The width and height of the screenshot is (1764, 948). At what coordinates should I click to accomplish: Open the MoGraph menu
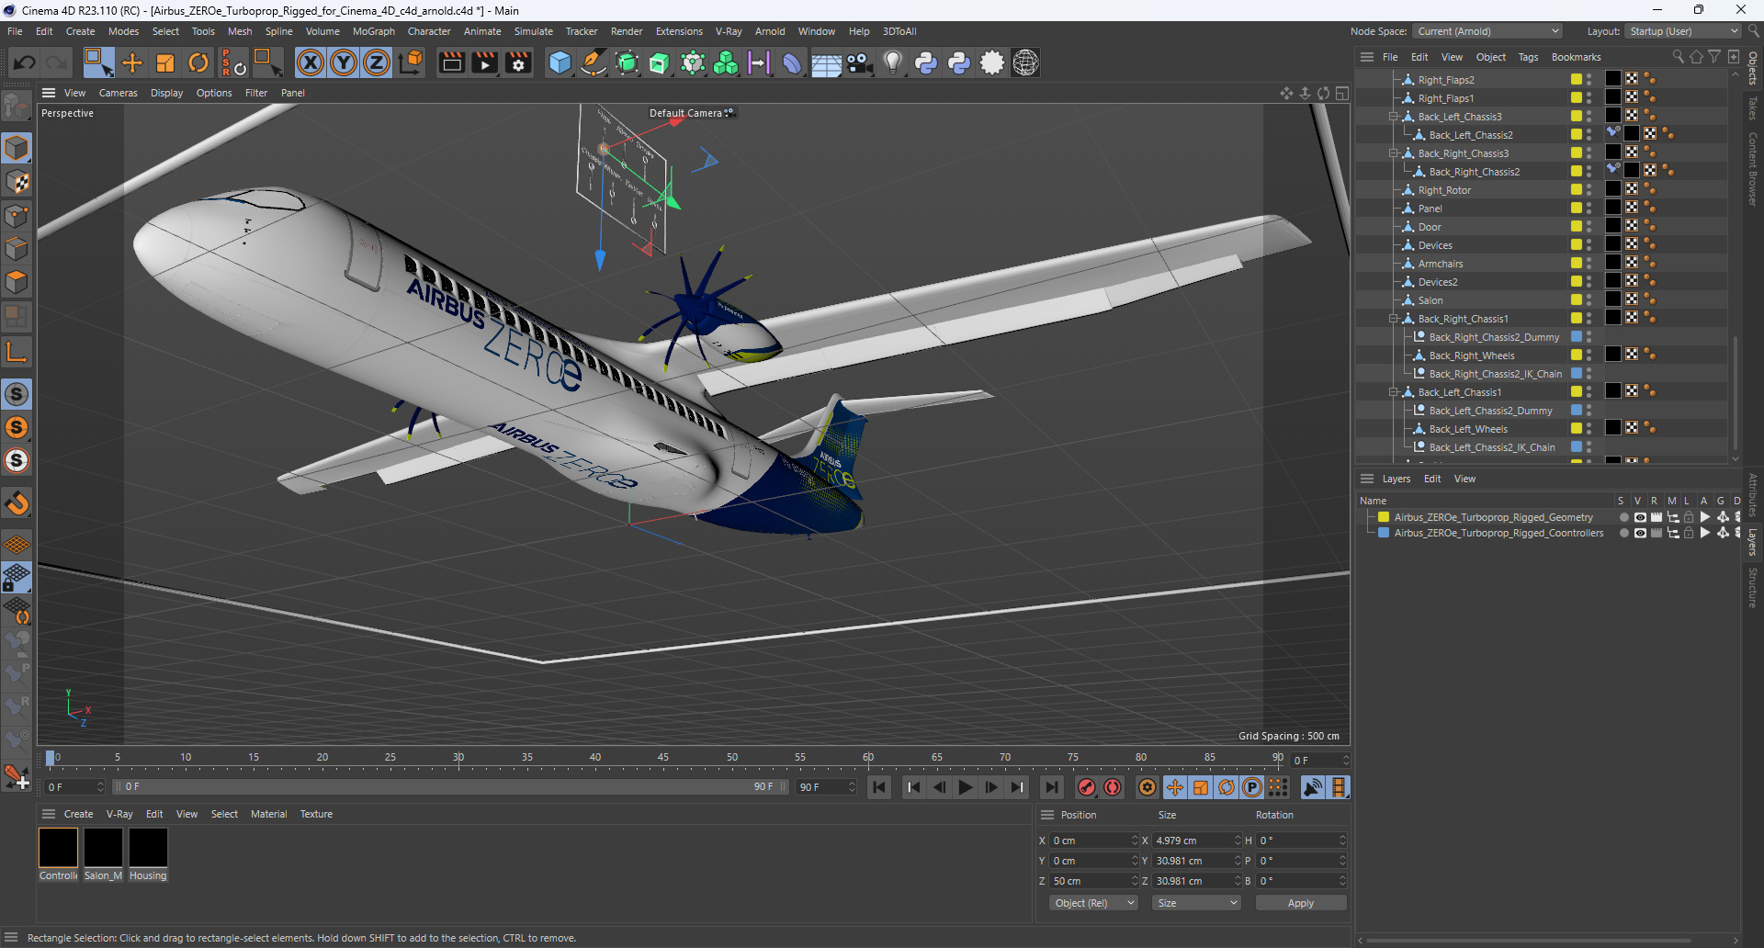(x=373, y=31)
